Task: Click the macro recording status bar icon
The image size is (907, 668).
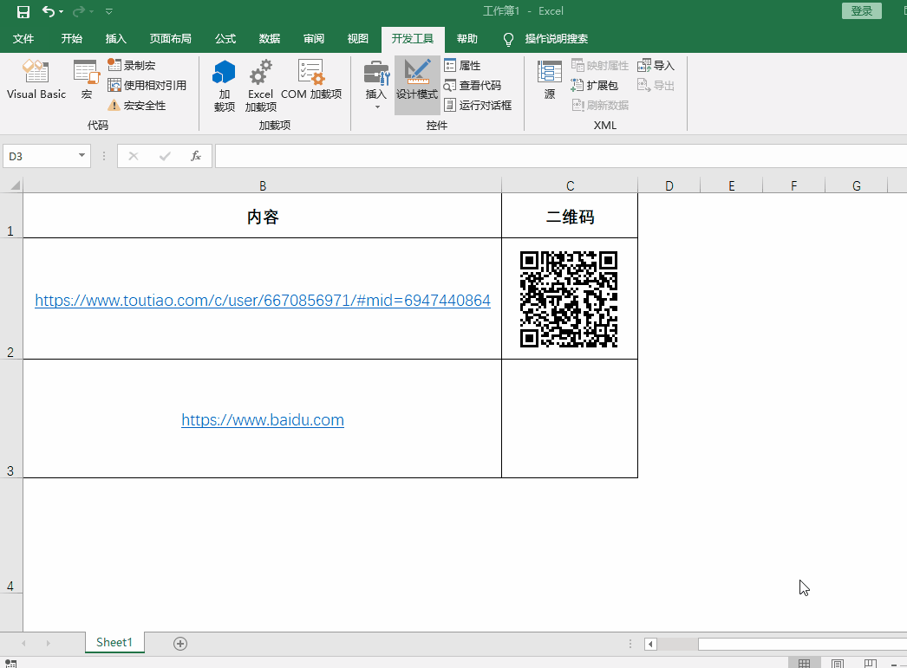Action: click(x=11, y=664)
